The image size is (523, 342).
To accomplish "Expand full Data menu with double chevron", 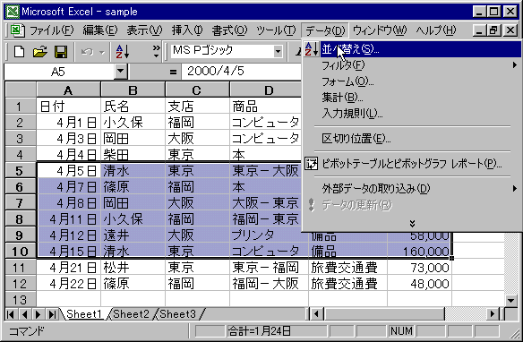I will pos(412,223).
